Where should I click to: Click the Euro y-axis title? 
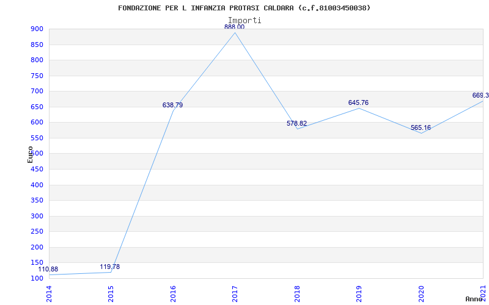[30, 154]
